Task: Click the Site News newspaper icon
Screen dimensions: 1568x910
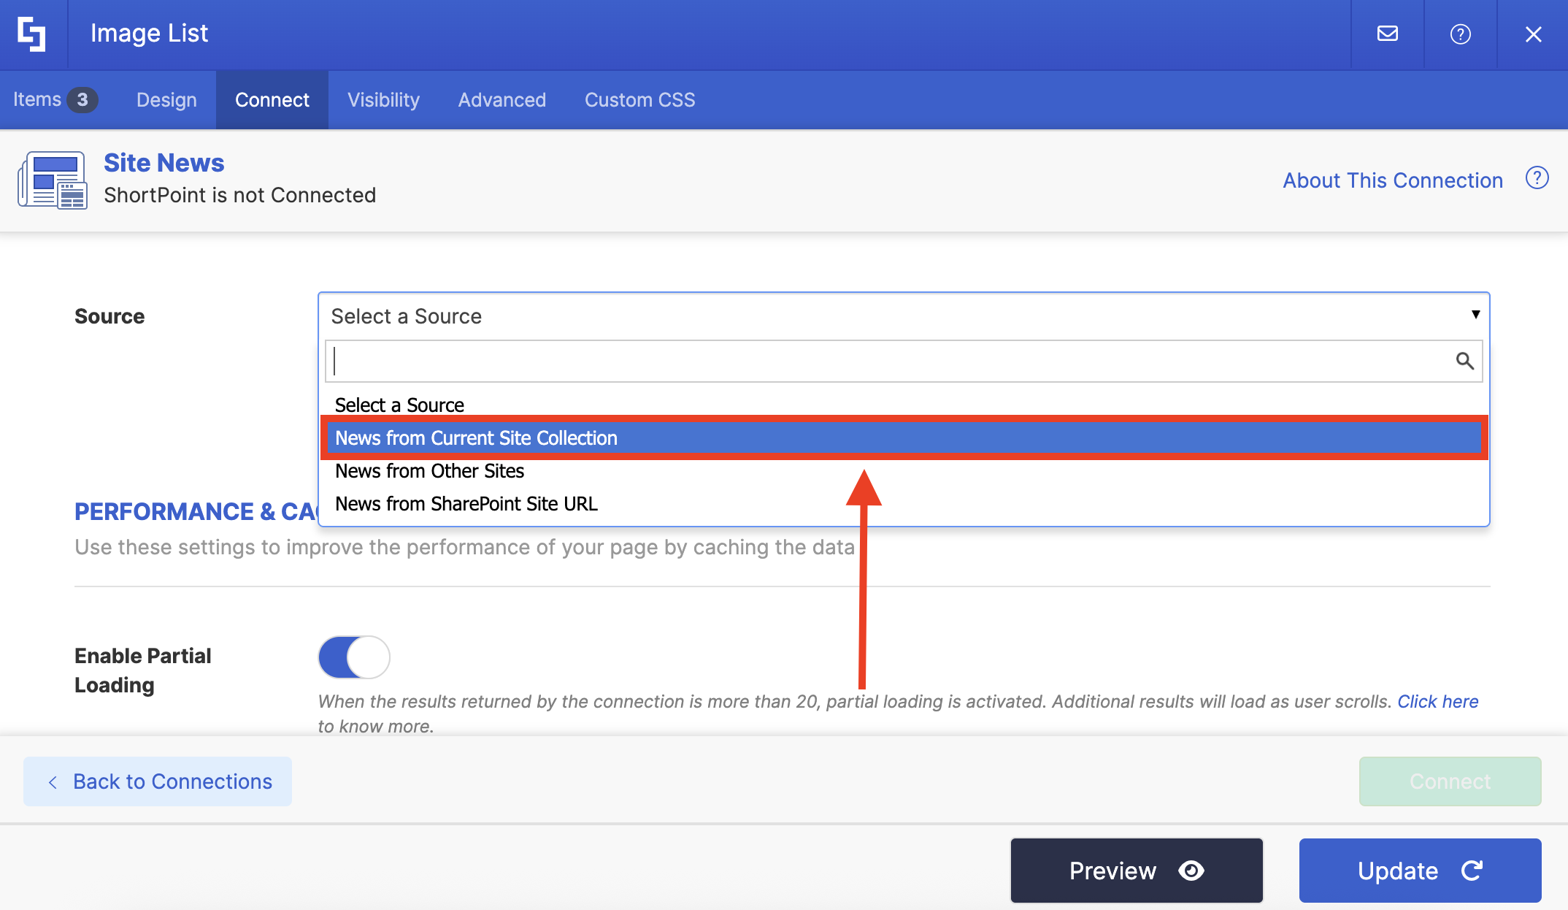Action: pos(53,180)
